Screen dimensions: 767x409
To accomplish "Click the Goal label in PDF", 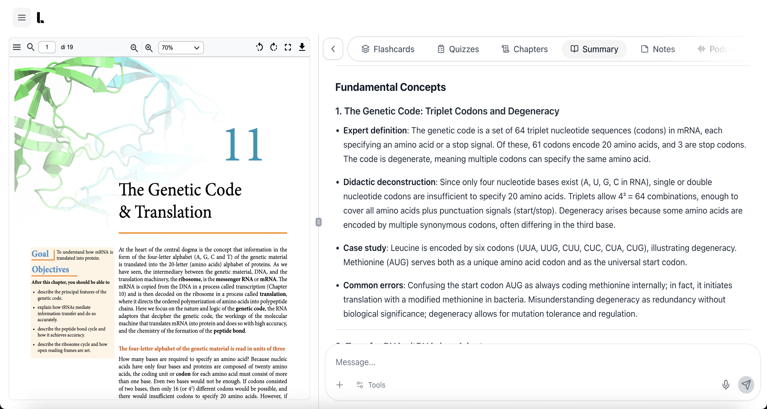I will coord(40,254).
